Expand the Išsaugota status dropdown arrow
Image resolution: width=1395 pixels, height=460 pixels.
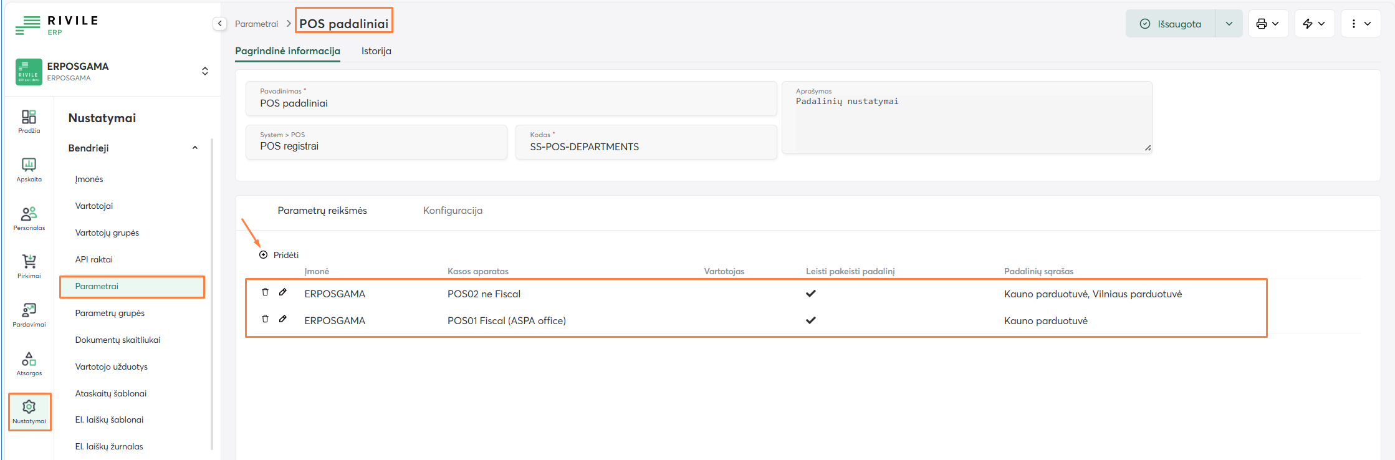click(1229, 24)
